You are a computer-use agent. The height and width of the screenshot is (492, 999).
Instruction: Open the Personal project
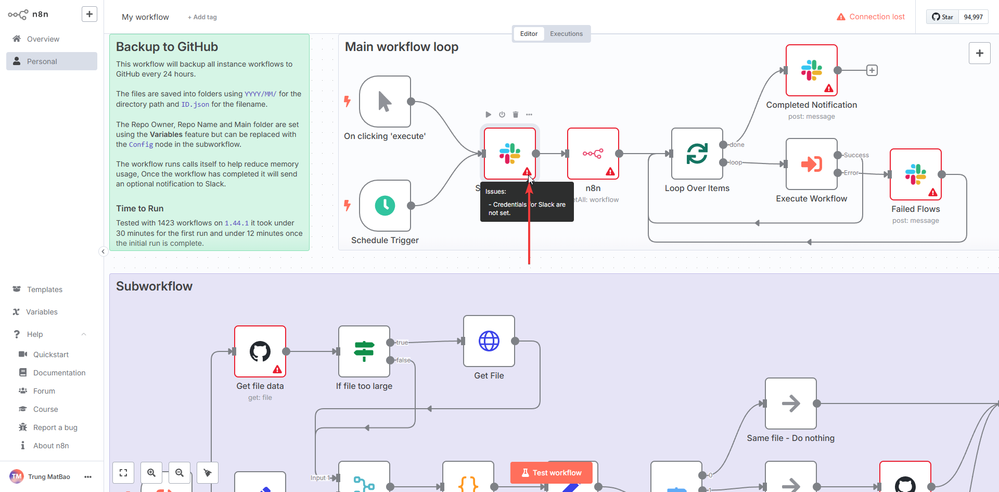click(x=52, y=61)
